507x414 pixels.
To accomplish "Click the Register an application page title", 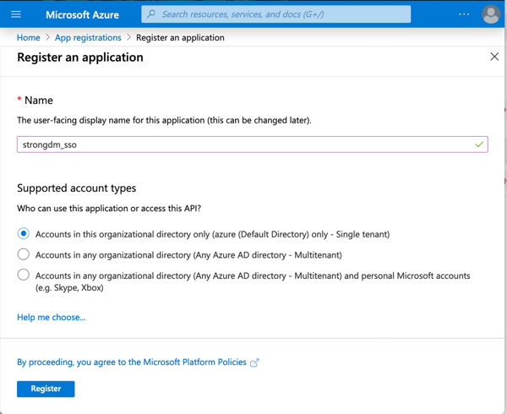I will [80, 57].
